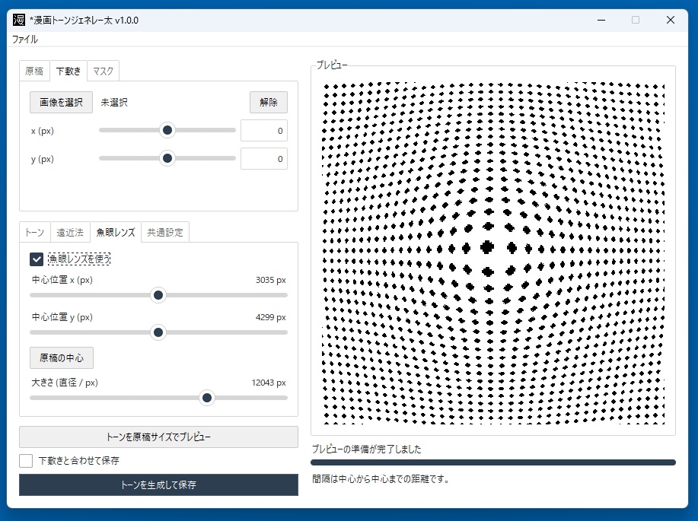Click the 大きさ (直径) slider handle
The image size is (698, 521).
207,398
